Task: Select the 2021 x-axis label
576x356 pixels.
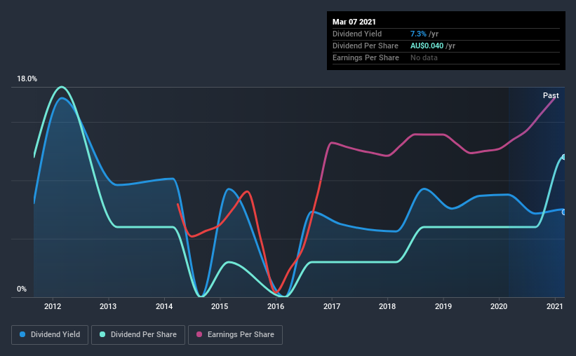Action: coord(555,306)
